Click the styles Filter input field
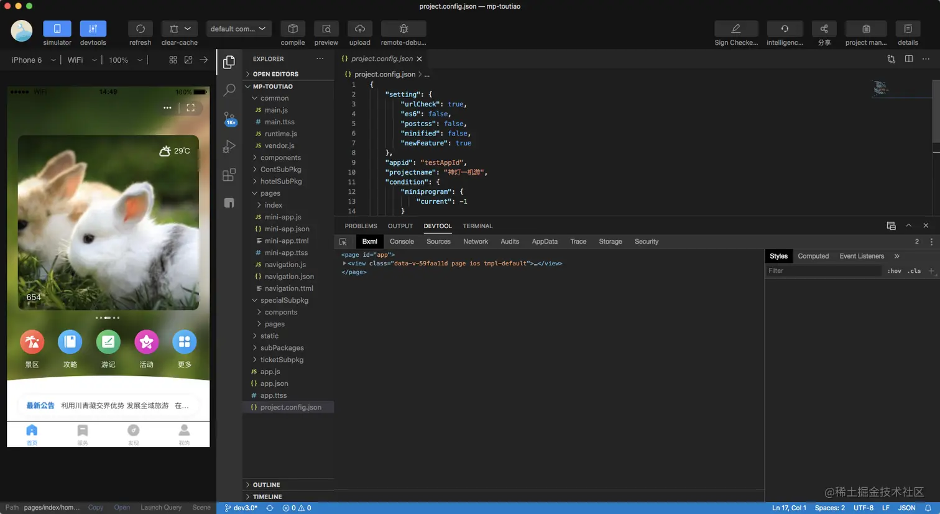This screenshot has width=940, height=514. pyautogui.click(x=824, y=271)
